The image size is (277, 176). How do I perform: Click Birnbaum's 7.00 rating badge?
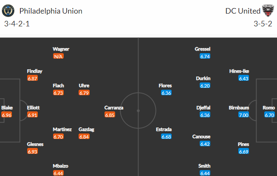point(243,115)
